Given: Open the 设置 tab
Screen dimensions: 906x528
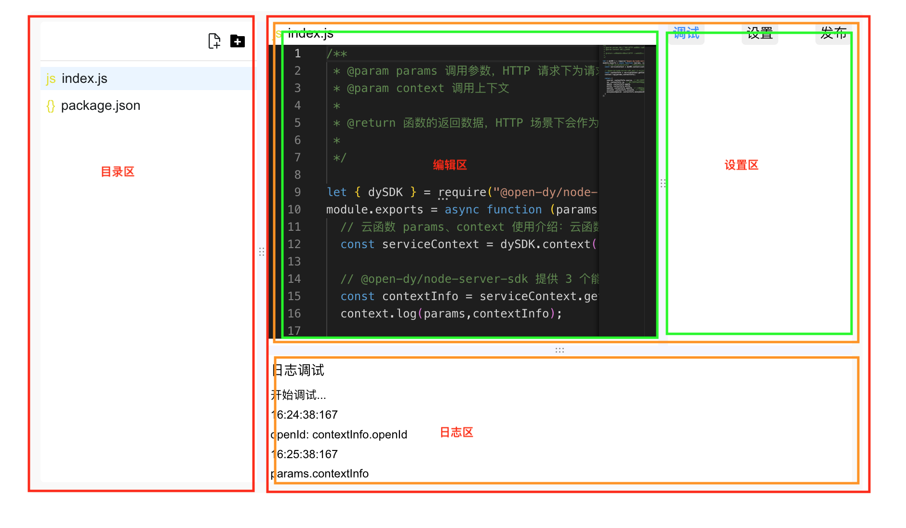Looking at the screenshot, I should pyautogui.click(x=759, y=34).
